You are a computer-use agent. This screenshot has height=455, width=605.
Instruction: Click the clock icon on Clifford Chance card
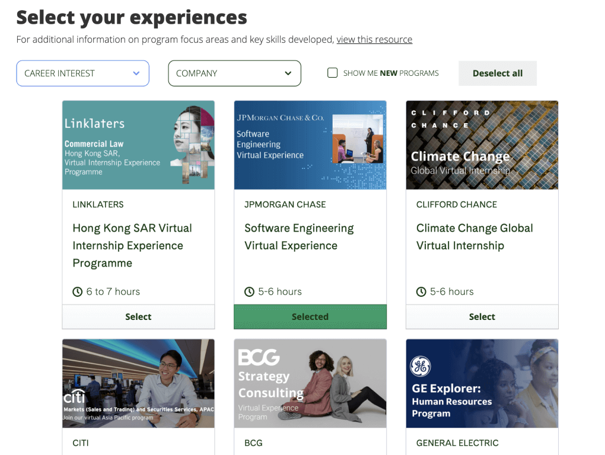point(421,291)
